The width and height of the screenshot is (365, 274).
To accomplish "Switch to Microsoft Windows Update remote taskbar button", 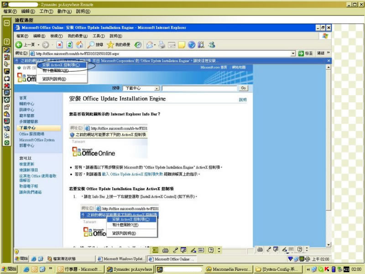I will (121, 259).
